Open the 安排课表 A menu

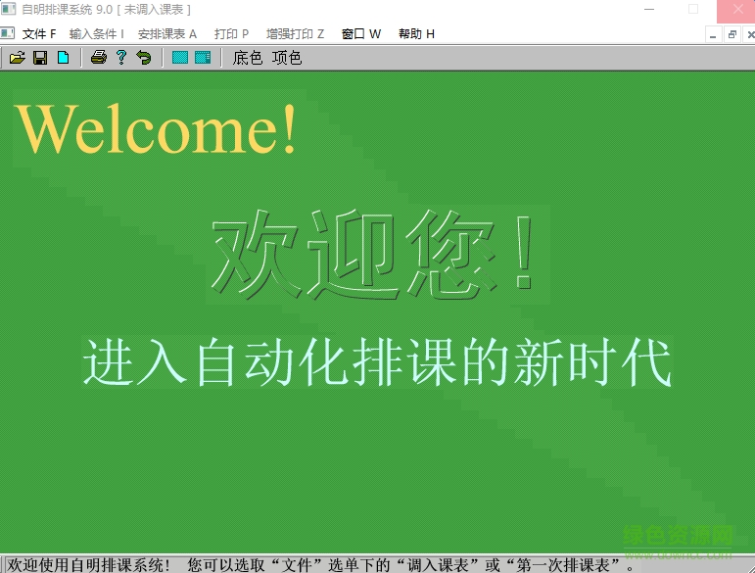(x=167, y=34)
